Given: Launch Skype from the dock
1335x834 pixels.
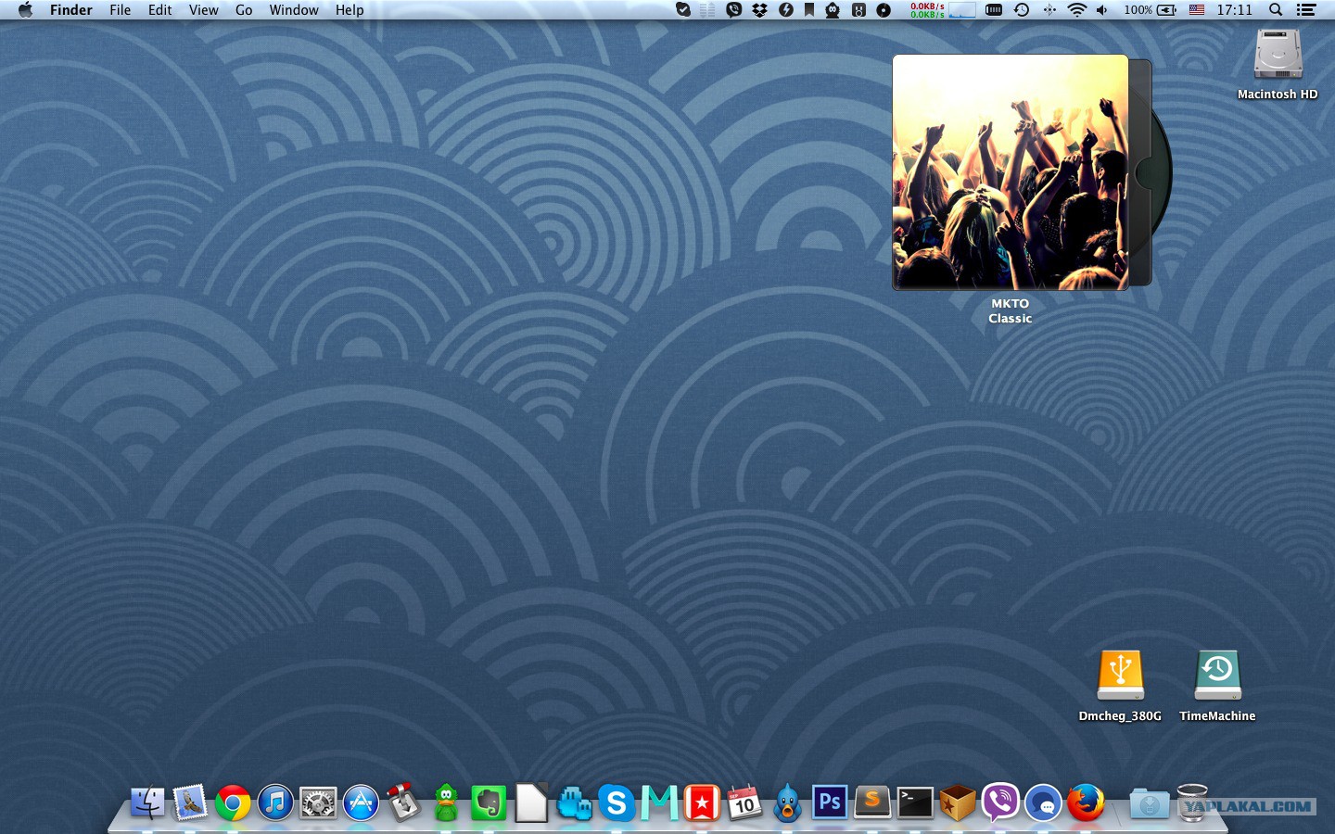Looking at the screenshot, I should [x=617, y=802].
